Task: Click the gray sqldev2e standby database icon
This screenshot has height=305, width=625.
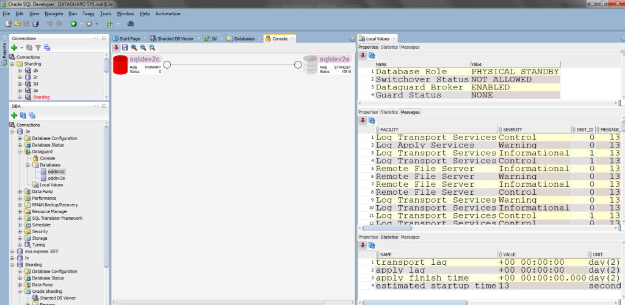Action: [x=309, y=65]
